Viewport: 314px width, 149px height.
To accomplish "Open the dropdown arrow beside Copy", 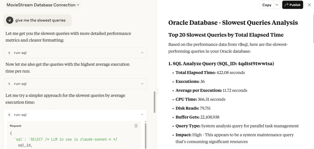I will 277,5.
